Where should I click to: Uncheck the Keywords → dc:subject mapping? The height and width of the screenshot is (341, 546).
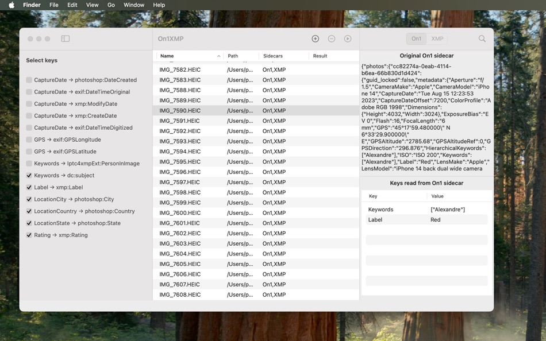[29, 175]
